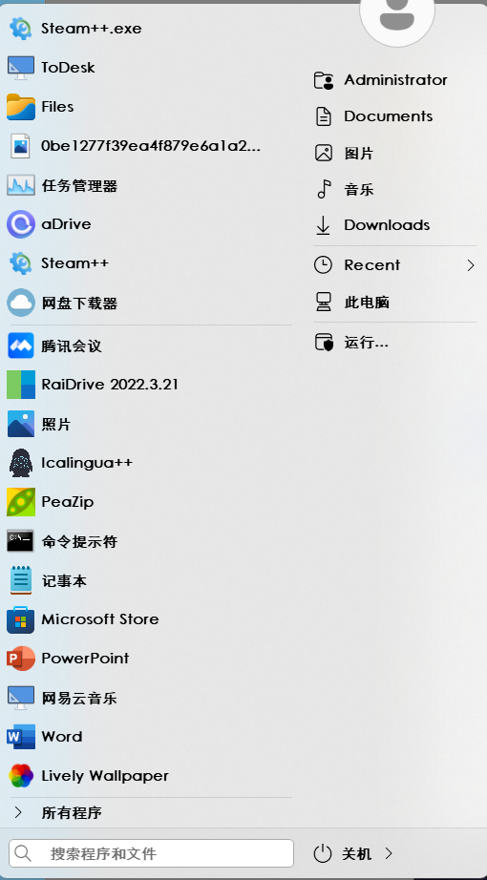Launch PeaZip archive icon
Screen dimensions: 487x880
(21, 502)
